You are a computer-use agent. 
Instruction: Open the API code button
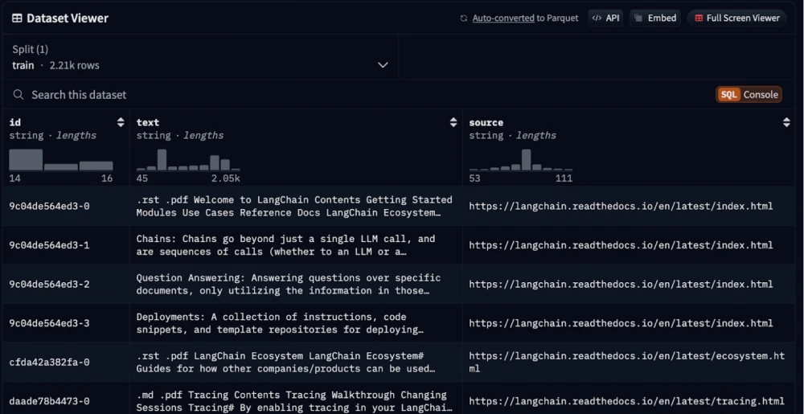click(x=606, y=18)
